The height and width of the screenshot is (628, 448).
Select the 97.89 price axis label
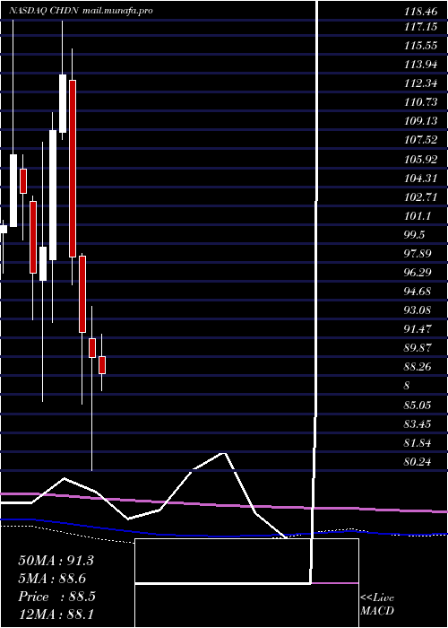418,253
